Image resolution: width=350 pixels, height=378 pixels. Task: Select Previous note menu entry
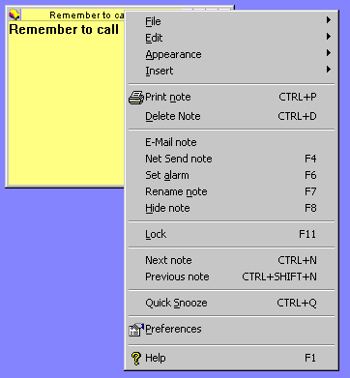click(x=231, y=276)
